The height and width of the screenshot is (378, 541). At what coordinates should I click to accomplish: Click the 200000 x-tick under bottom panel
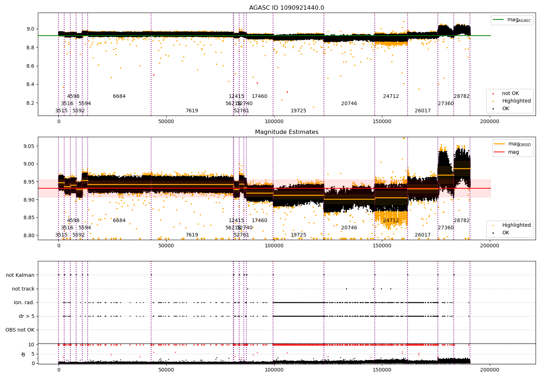[x=489, y=370]
